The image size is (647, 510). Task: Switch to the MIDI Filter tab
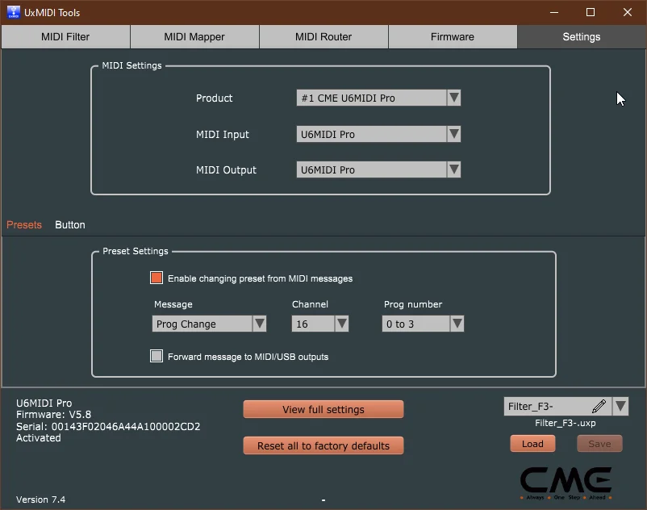65,36
